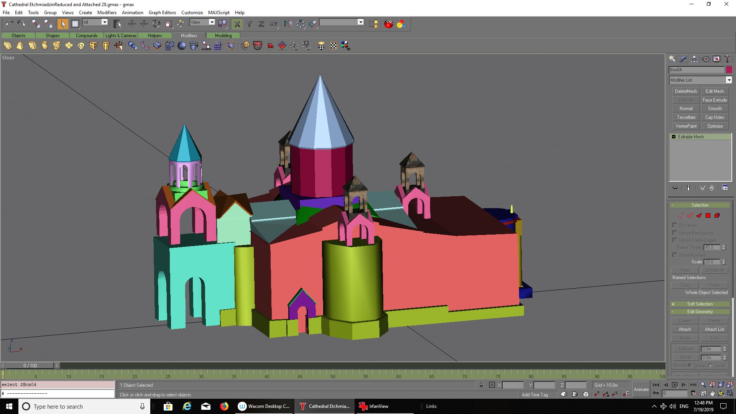Click the Zoom Extents All icon

click(730, 385)
